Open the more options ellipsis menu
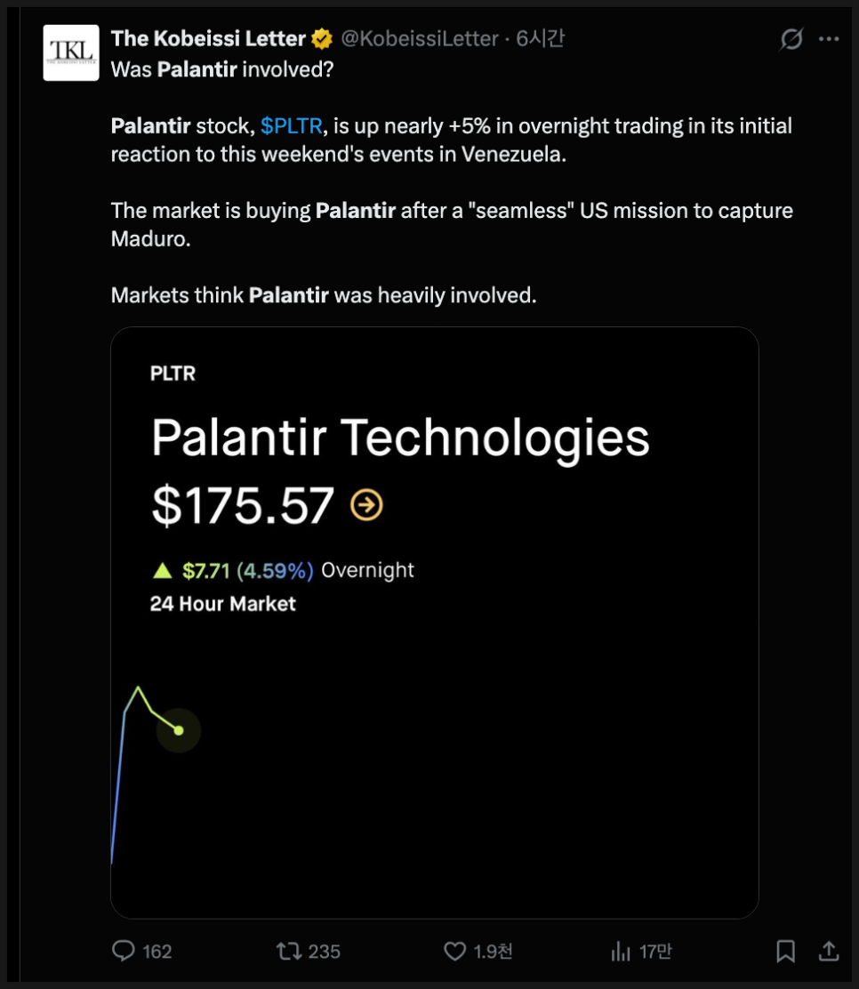The width and height of the screenshot is (859, 989). 829,39
